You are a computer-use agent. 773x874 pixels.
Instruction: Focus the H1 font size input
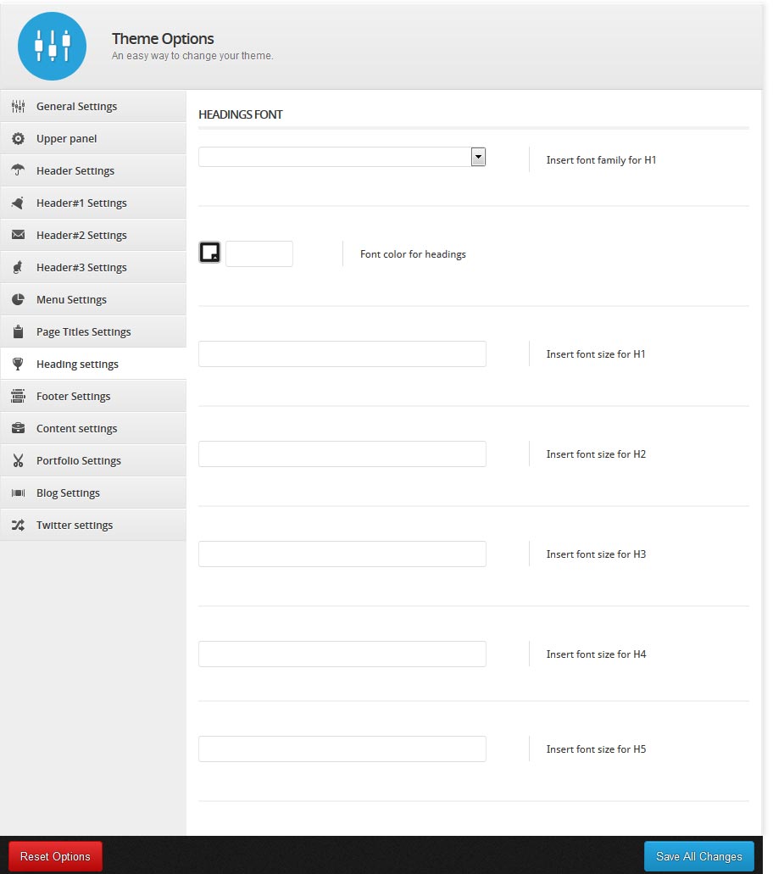pyautogui.click(x=342, y=354)
